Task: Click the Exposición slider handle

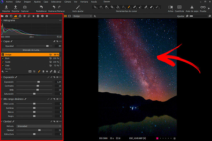Action: pyautogui.click(x=39, y=82)
